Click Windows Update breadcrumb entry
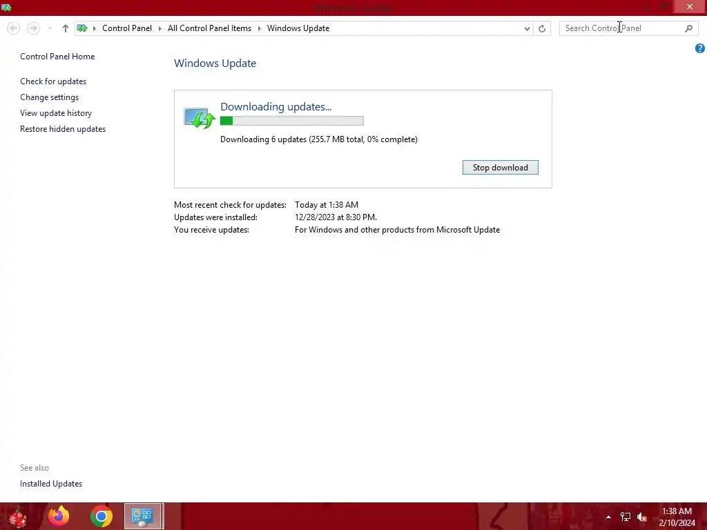Screen dimensions: 707x530 (x=298, y=28)
